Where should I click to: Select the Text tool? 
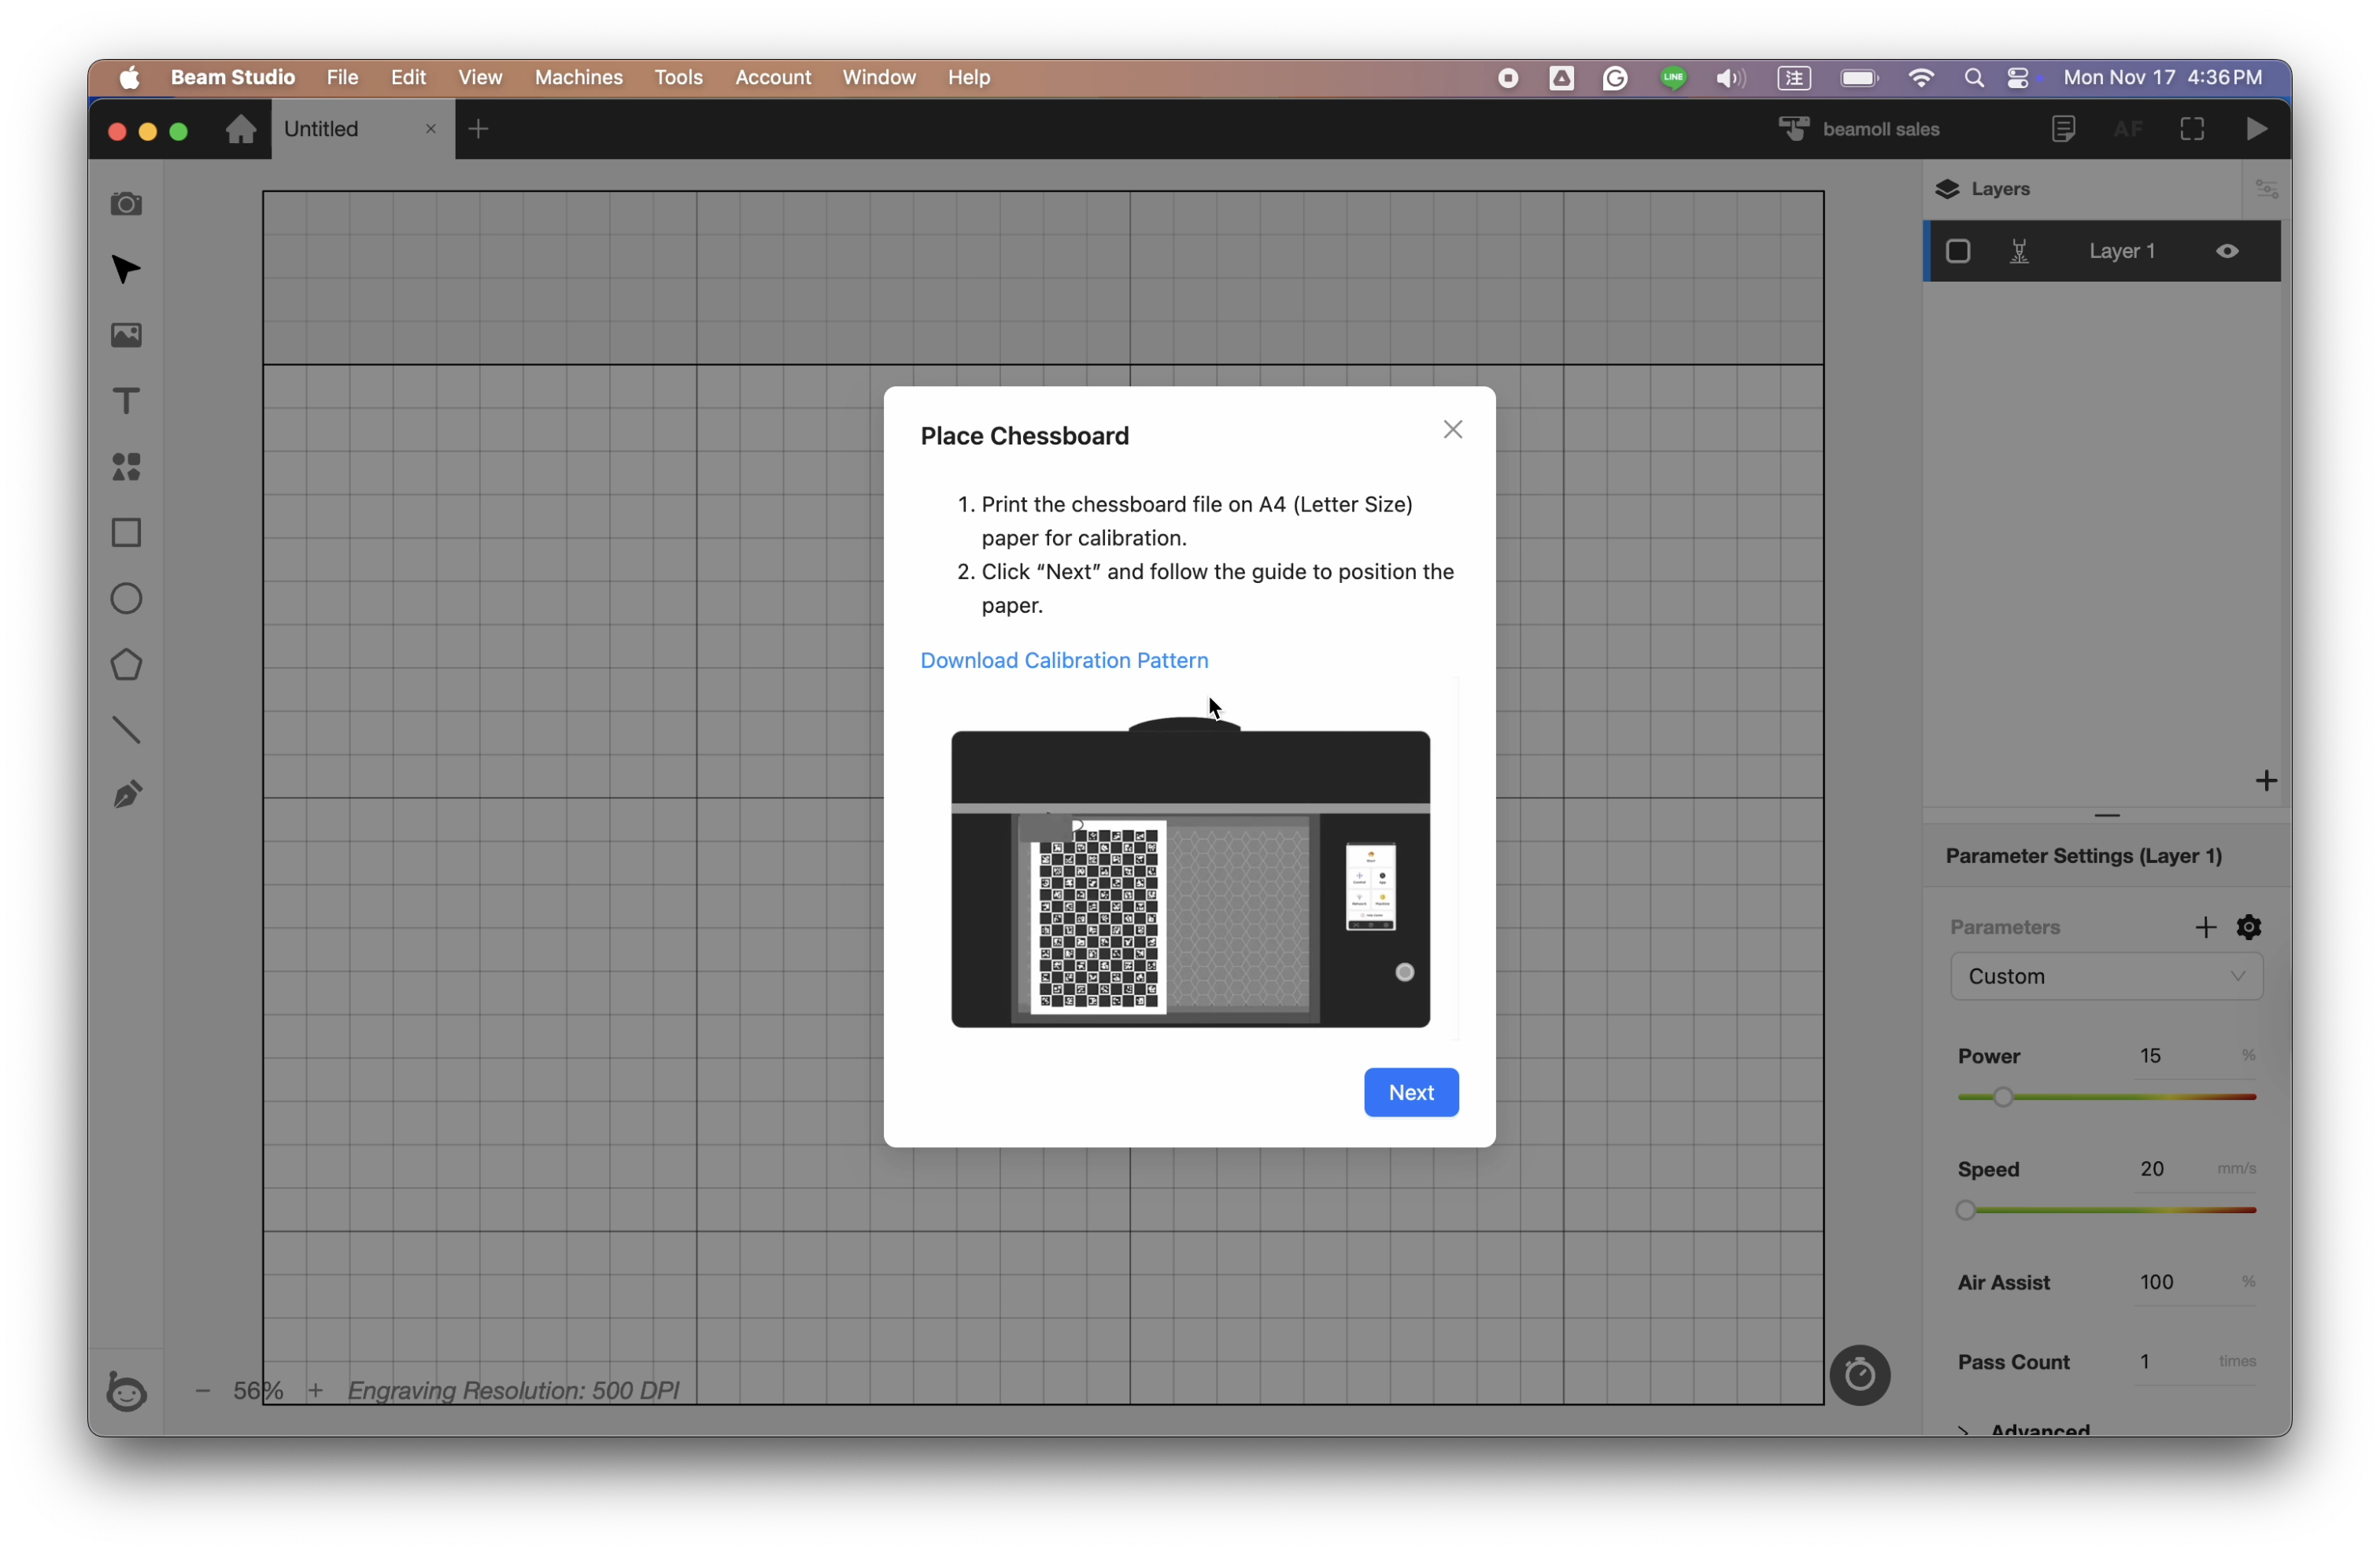click(x=126, y=400)
